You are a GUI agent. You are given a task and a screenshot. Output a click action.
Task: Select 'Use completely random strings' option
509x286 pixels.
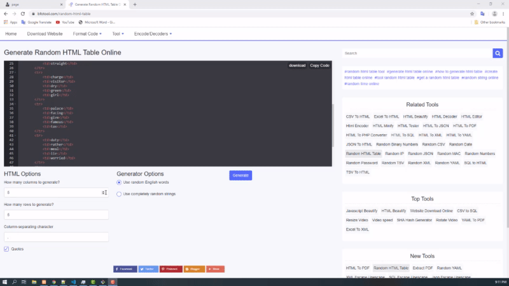click(119, 194)
